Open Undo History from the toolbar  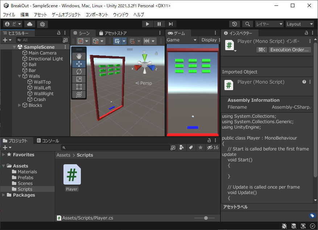click(x=235, y=24)
